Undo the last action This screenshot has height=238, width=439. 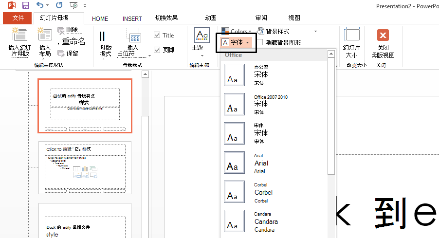[40, 5]
